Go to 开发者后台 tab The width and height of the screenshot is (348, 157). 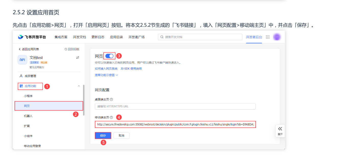coord(254,37)
